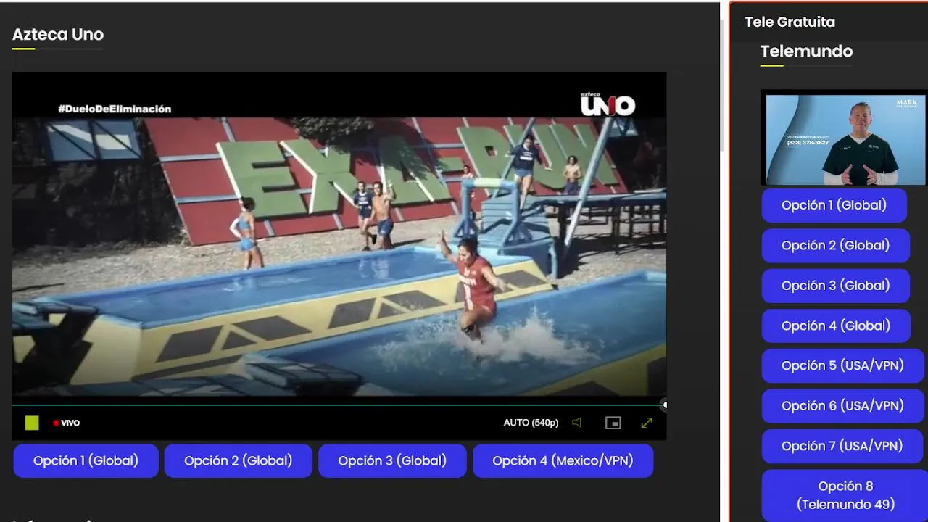The image size is (928, 522).
Task: Click the Tele Gratuita panel title
Action: click(x=790, y=22)
